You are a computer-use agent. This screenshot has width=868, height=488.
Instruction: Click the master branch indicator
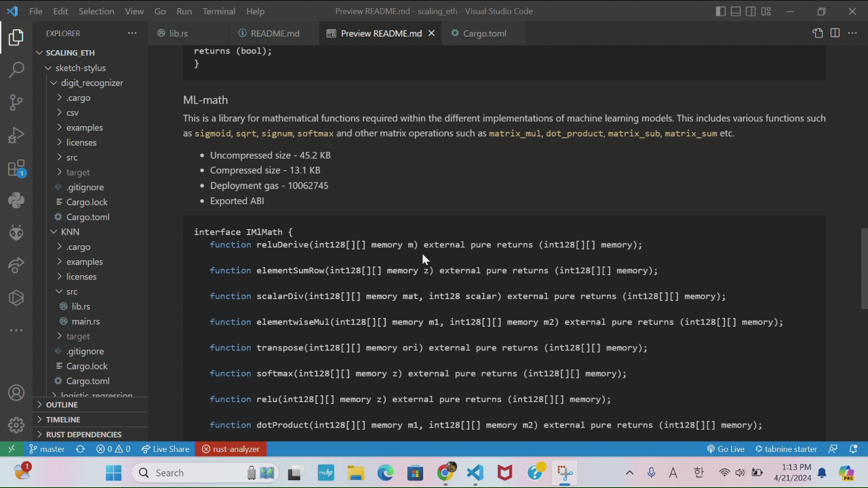pos(47,449)
